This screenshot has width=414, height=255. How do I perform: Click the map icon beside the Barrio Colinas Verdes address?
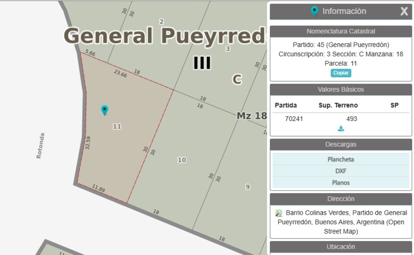tap(279, 213)
